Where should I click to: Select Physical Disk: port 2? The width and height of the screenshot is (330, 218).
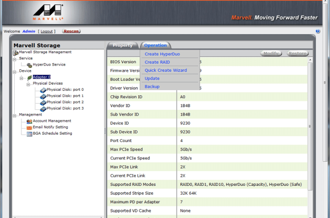point(65,102)
